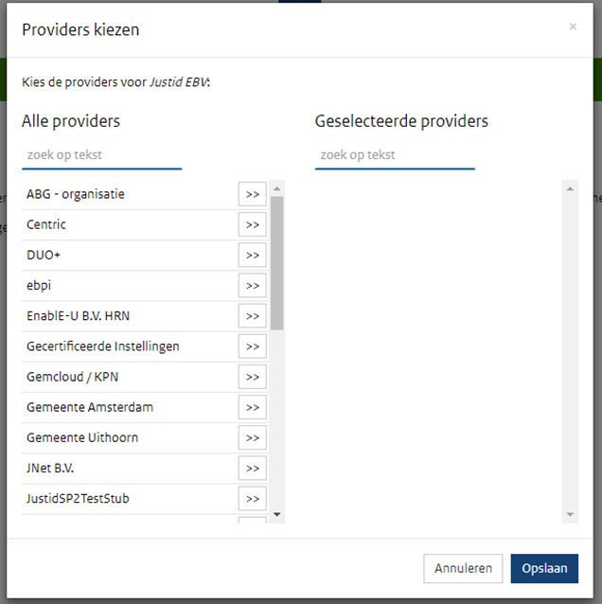602x604 pixels.
Task: Add ebpi via its >> button
Action: (253, 286)
